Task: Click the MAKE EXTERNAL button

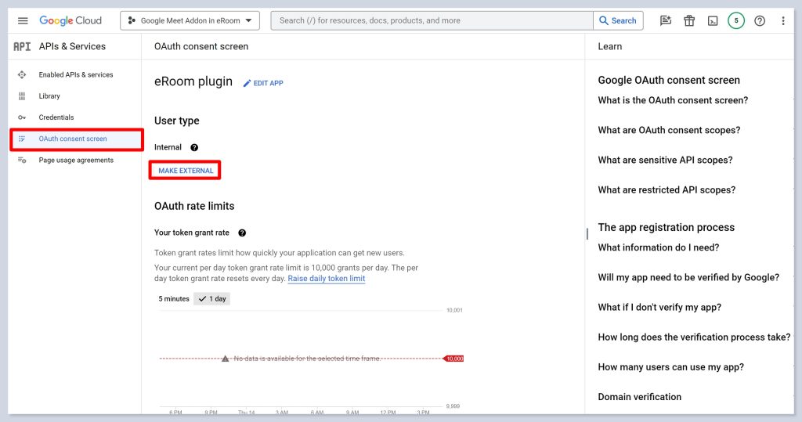Action: coord(186,171)
